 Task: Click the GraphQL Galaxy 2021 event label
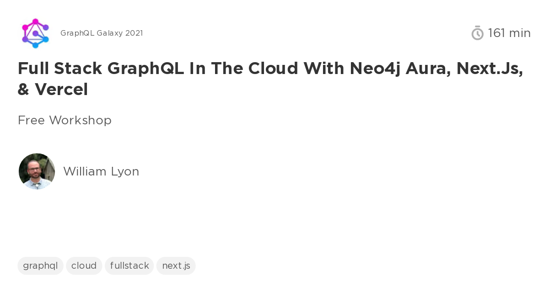[102, 33]
